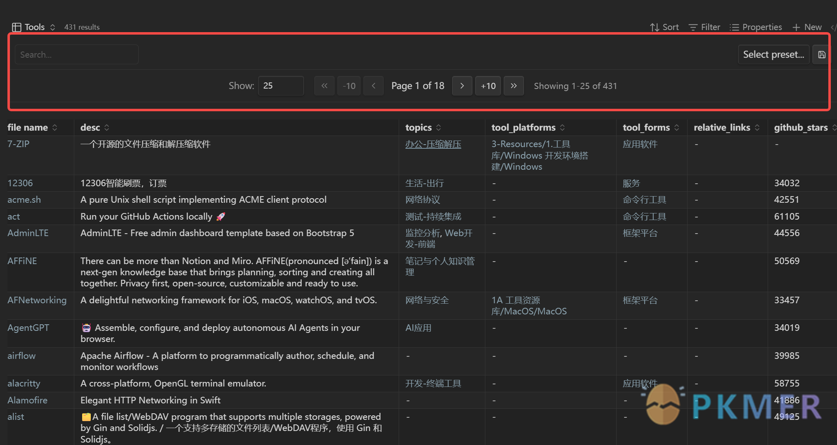Open the AdminLTE file link
The height and width of the screenshot is (445, 837).
[x=28, y=233]
